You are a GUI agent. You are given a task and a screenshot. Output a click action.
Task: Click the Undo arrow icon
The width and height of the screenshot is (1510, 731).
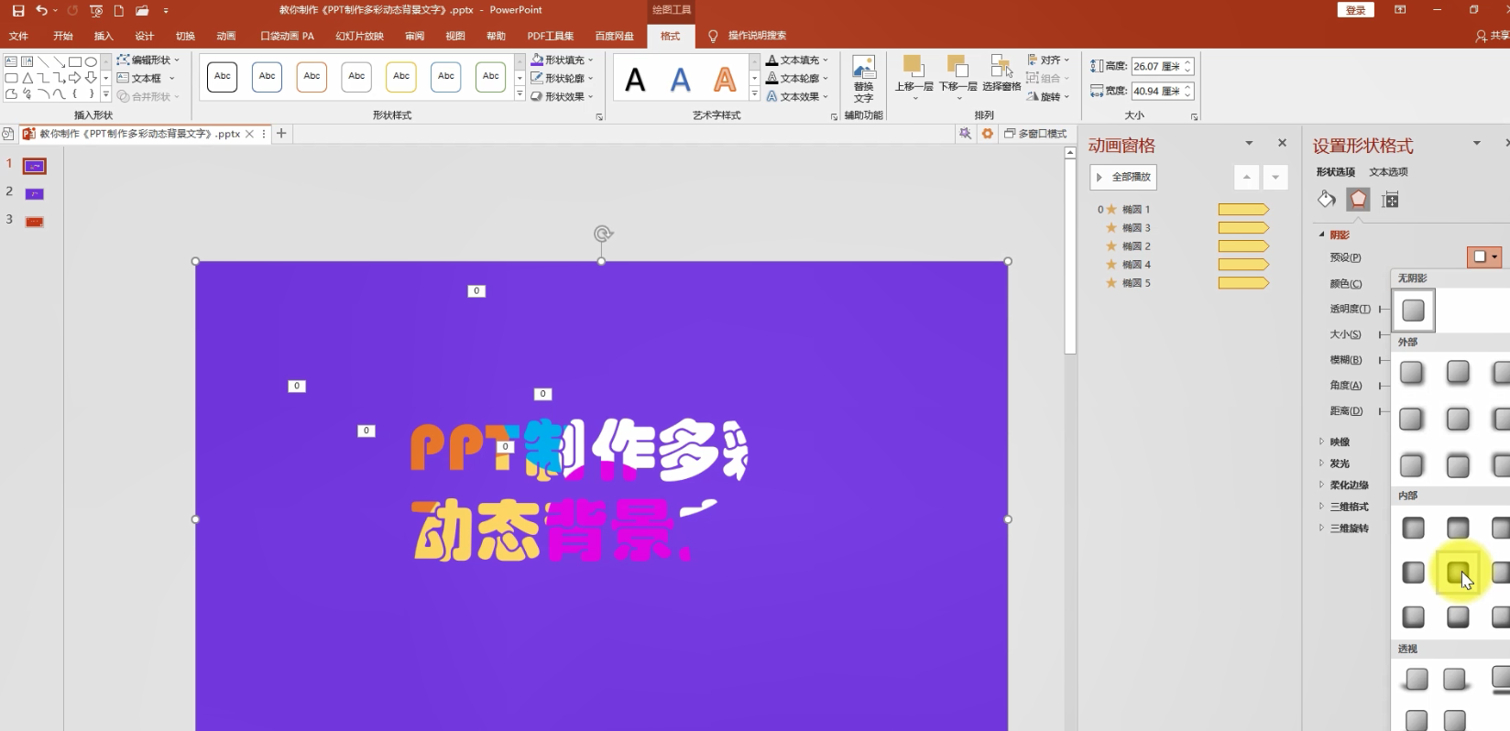[x=41, y=10]
